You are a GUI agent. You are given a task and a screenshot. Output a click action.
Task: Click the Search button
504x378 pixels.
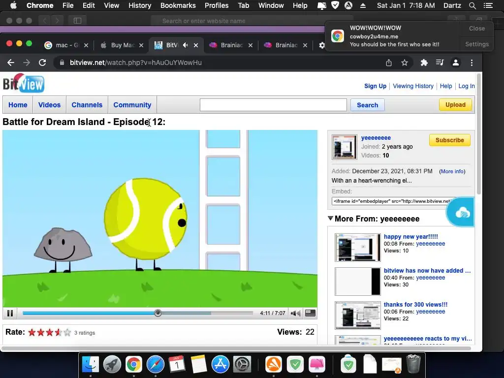(x=367, y=105)
